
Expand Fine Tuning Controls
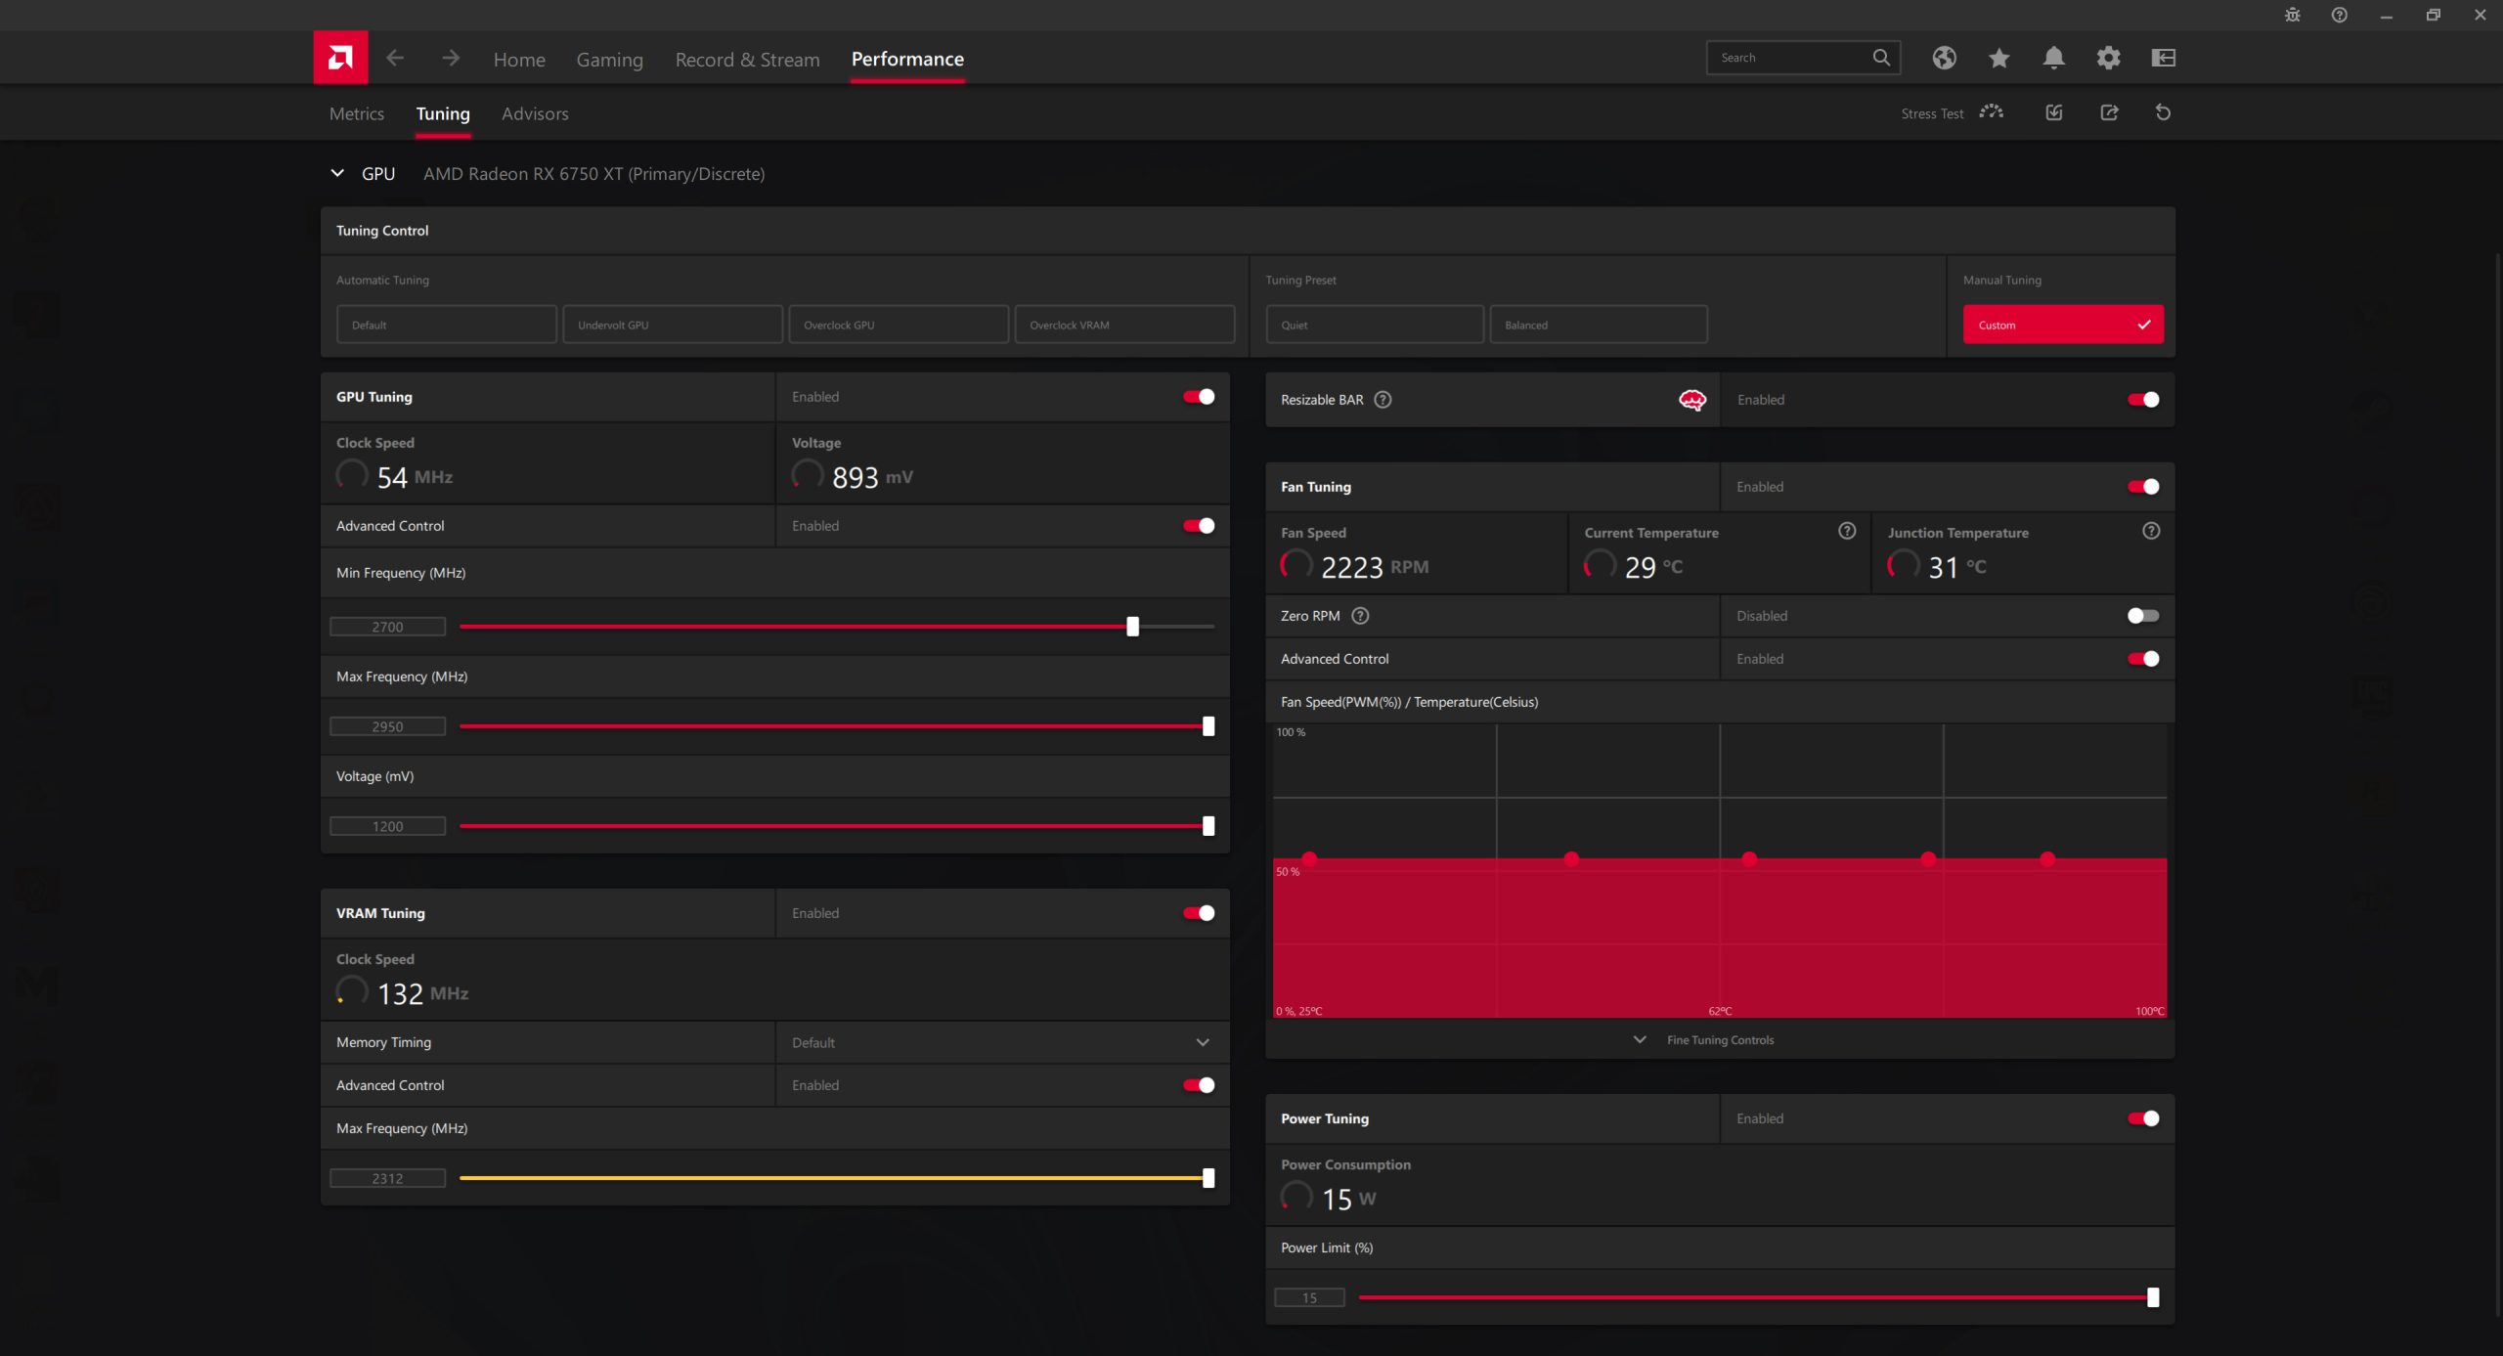1719,1039
